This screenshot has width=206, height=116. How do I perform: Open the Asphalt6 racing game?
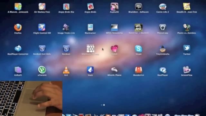coord(115,6)
